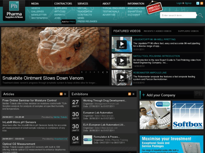Click the RSSL logo beside Formulation exhibition
The width and height of the screenshot is (205, 153).
pyautogui.click(x=88, y=140)
